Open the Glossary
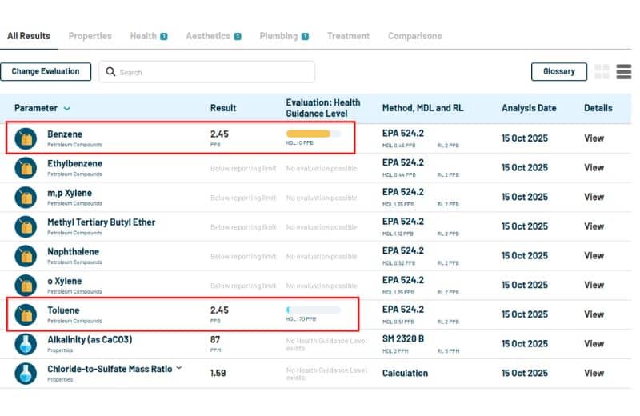The width and height of the screenshot is (640, 416). click(558, 72)
